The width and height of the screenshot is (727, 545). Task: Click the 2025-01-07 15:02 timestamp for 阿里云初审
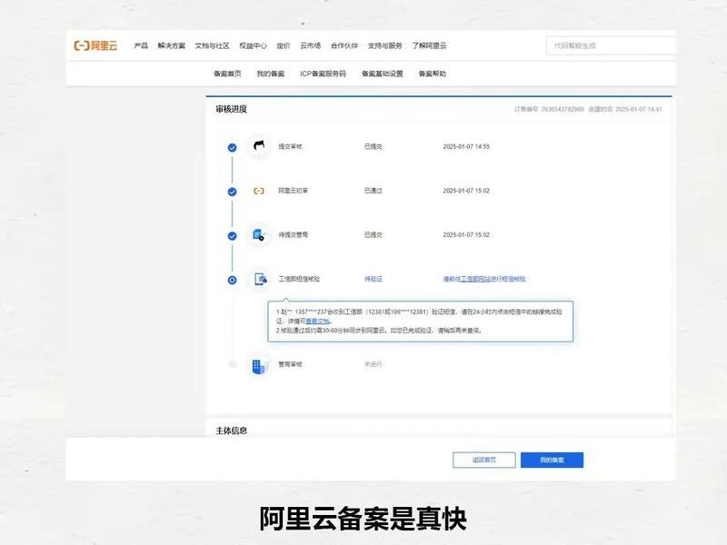[x=466, y=191]
